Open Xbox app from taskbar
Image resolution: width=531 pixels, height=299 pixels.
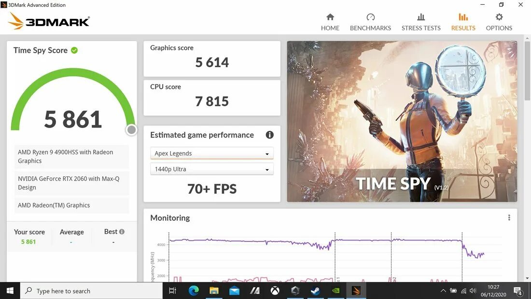(275, 291)
